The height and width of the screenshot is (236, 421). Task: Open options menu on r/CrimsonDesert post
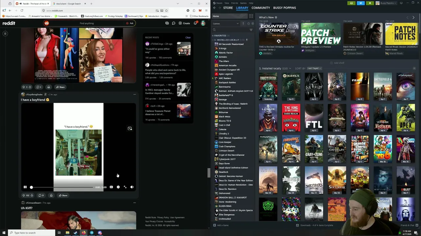click(135, 203)
